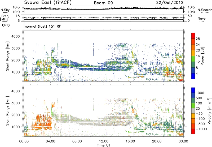Screen dimensions: 212x147
Task: Click the '08:00' time tick label
Action: click(77, 141)
